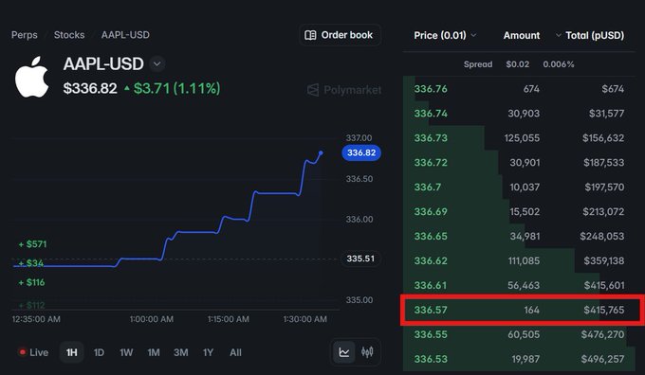Viewport: 645px width, 375px height.
Task: Click the + $116 trade label
Action: coord(31,282)
